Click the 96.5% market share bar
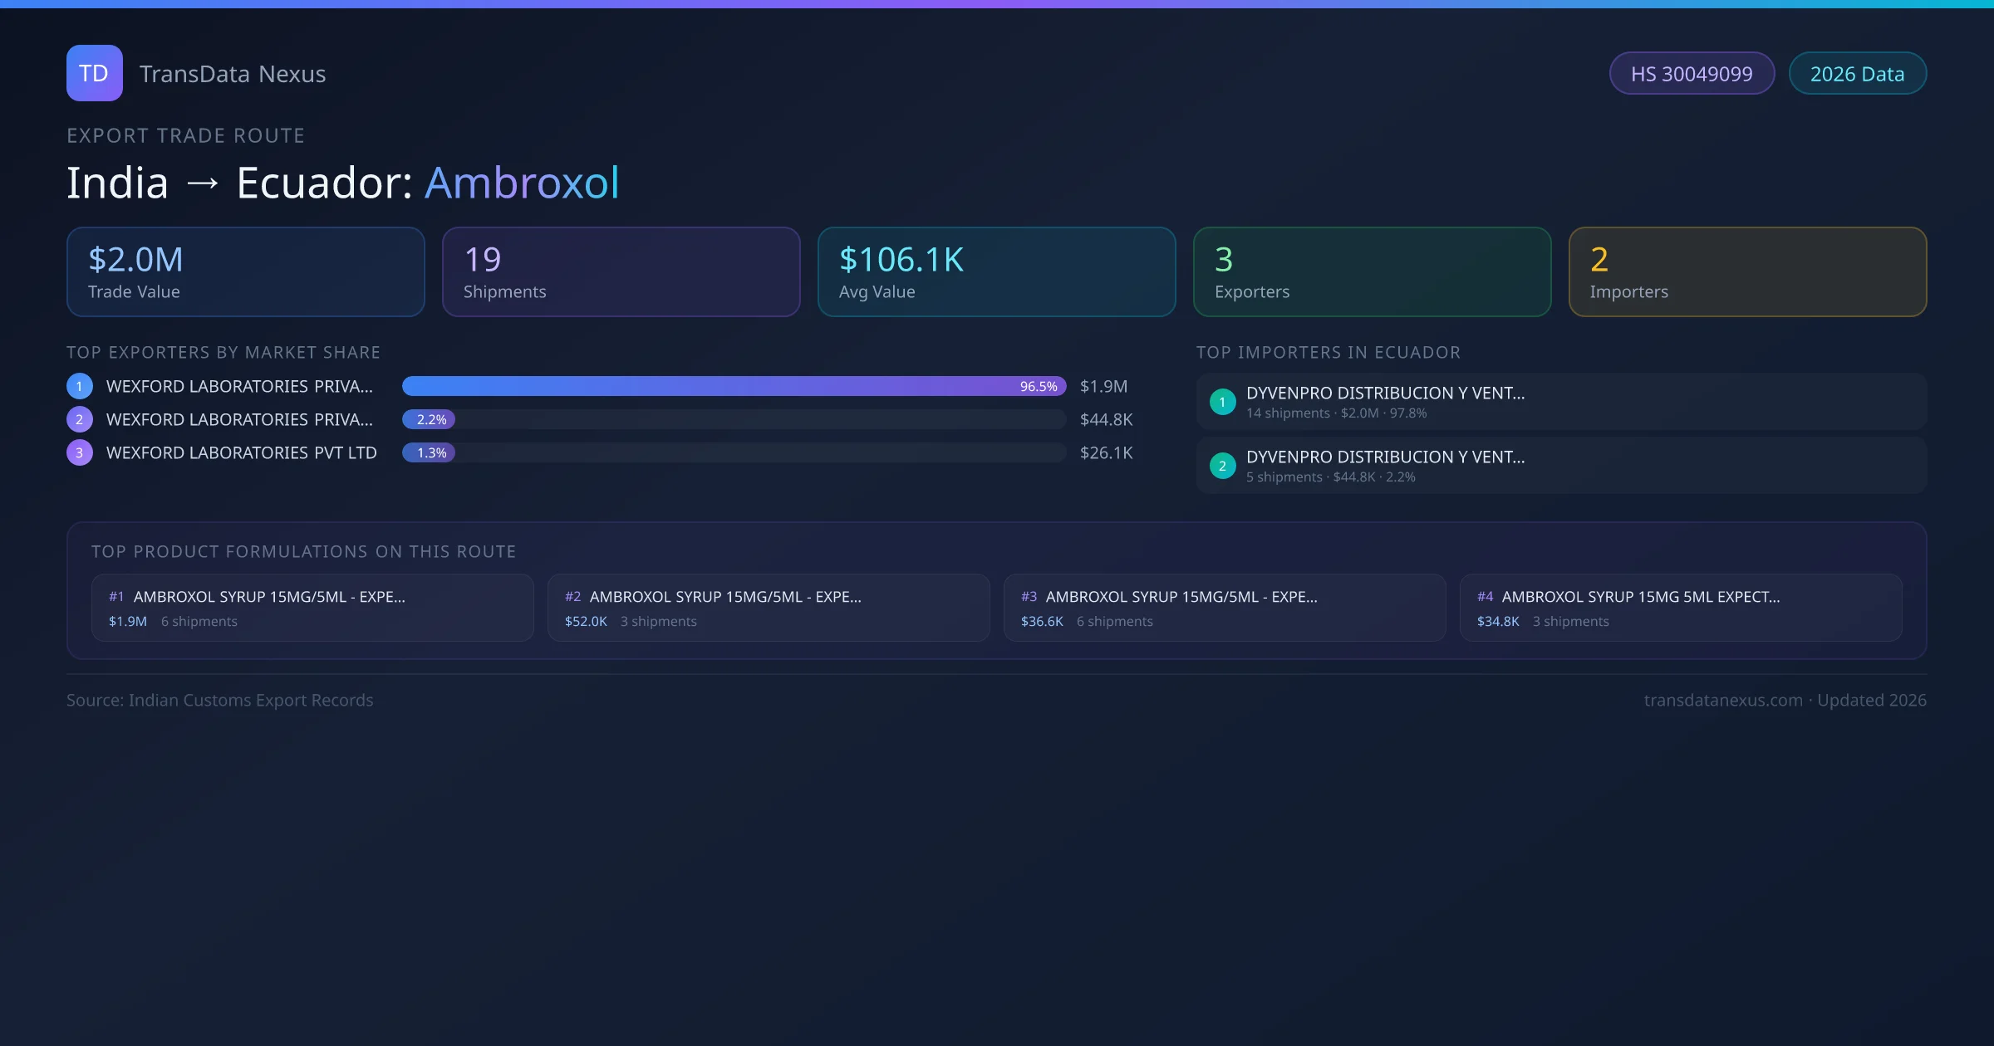 point(733,386)
